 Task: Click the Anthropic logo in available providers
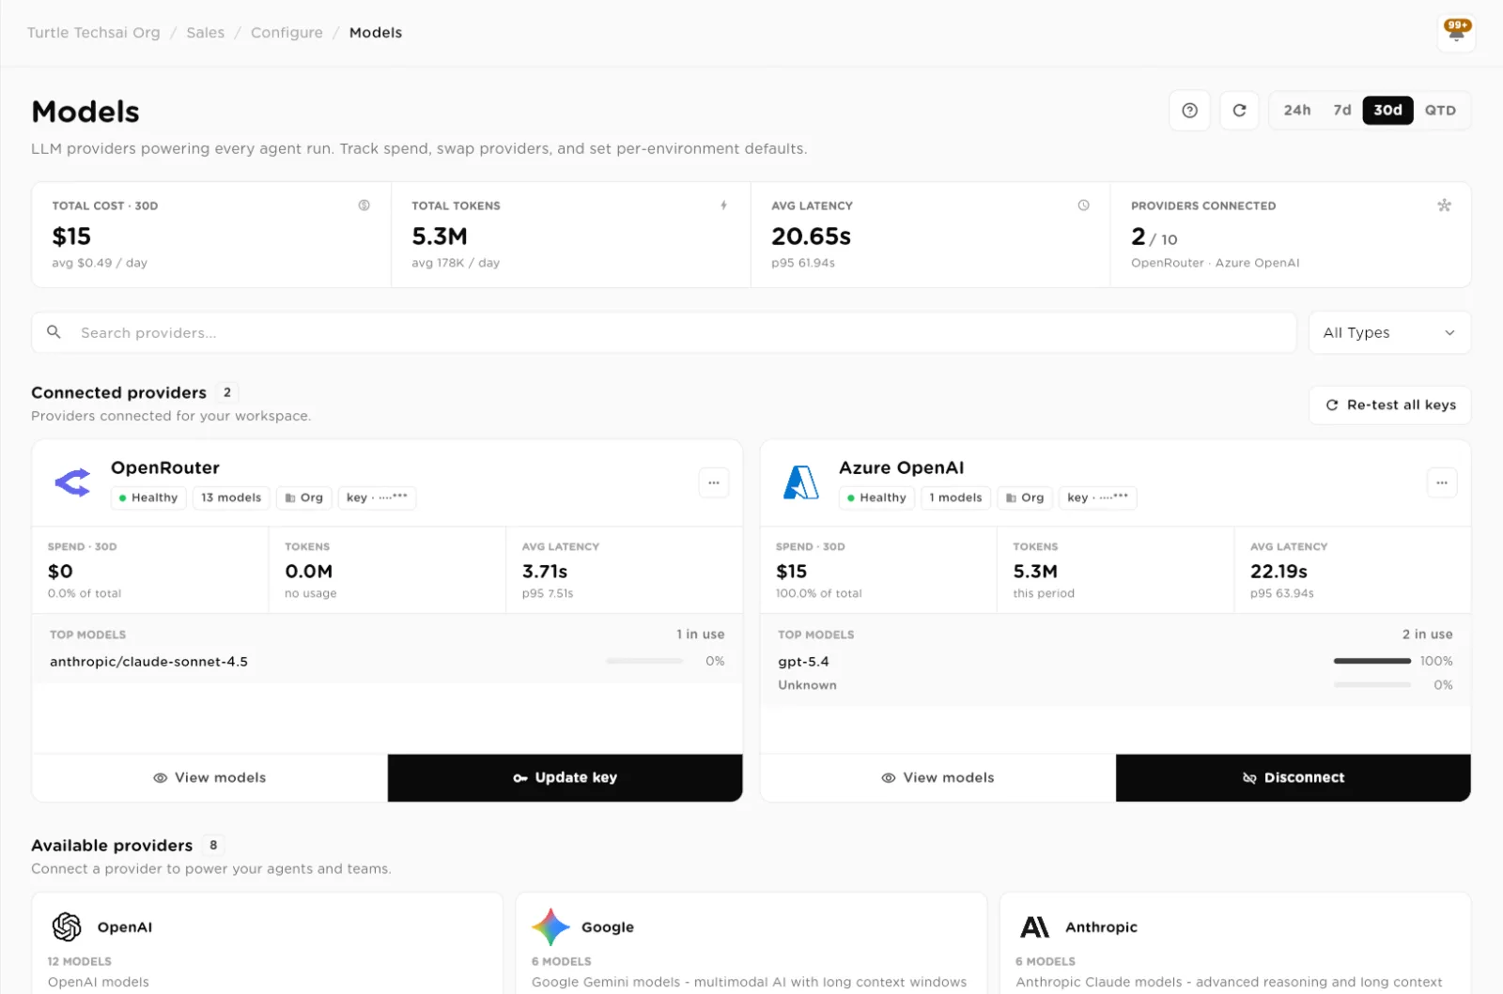(x=1034, y=926)
